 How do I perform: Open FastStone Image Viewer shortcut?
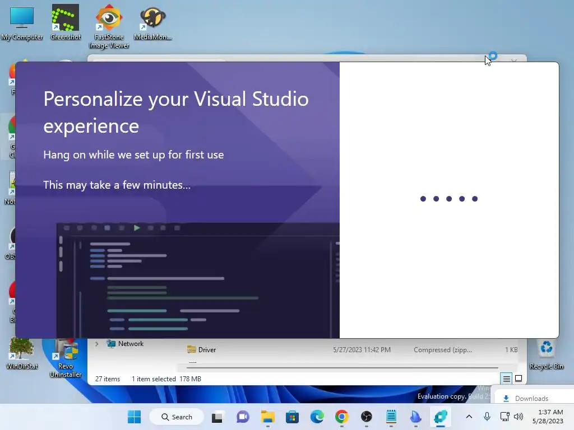coord(109,26)
